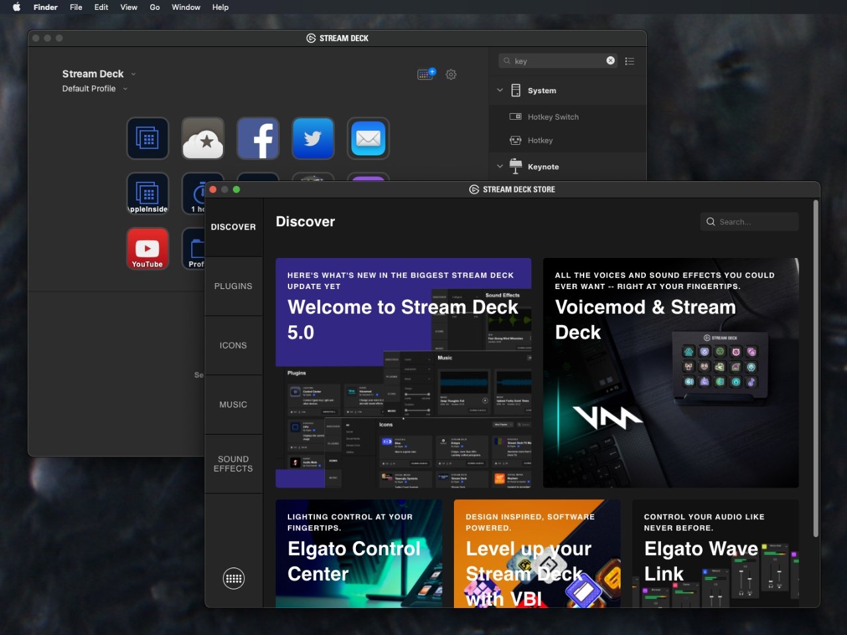Select the AppleInsider key
Screen dimensions: 847x635
click(x=148, y=193)
